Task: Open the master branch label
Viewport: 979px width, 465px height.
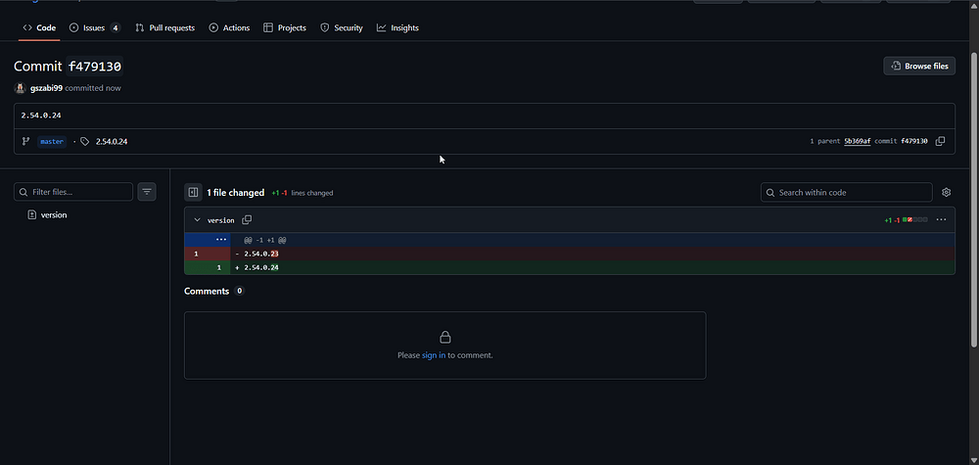Action: click(52, 142)
